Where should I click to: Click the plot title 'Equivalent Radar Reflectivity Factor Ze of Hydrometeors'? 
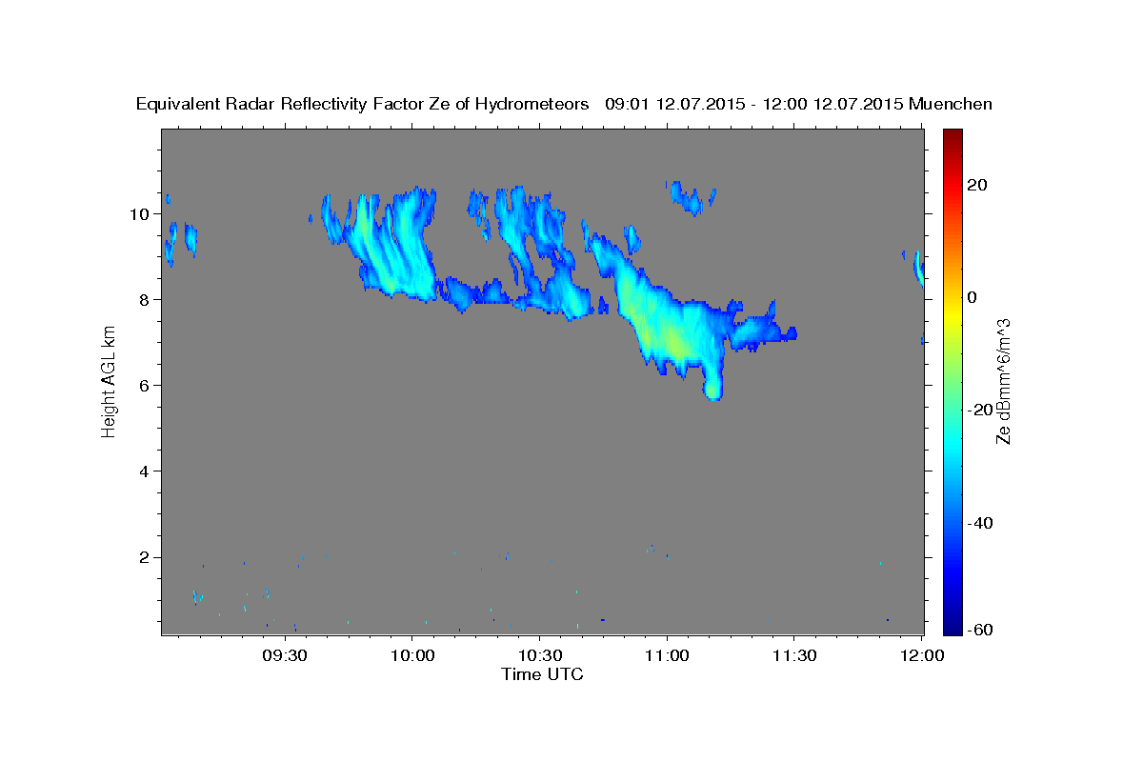(363, 105)
